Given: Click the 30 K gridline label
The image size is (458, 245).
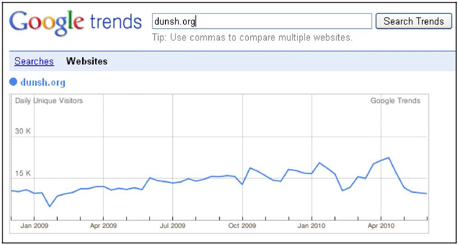Looking at the screenshot, I should coord(23,131).
